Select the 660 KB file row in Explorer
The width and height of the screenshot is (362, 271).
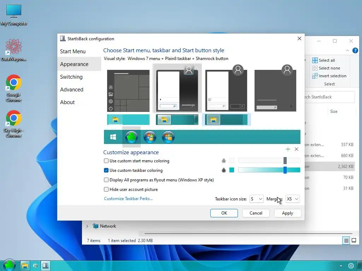pyautogui.click(x=330, y=156)
